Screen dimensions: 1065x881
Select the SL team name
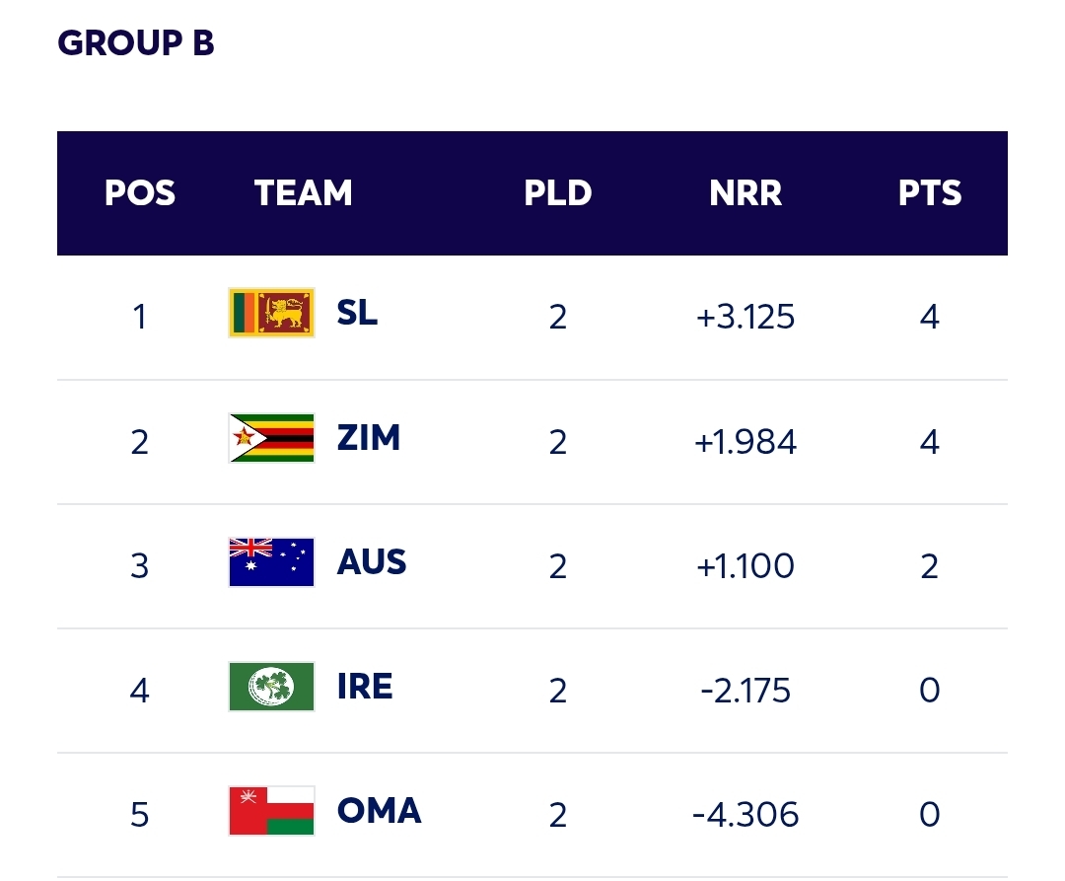pos(357,314)
